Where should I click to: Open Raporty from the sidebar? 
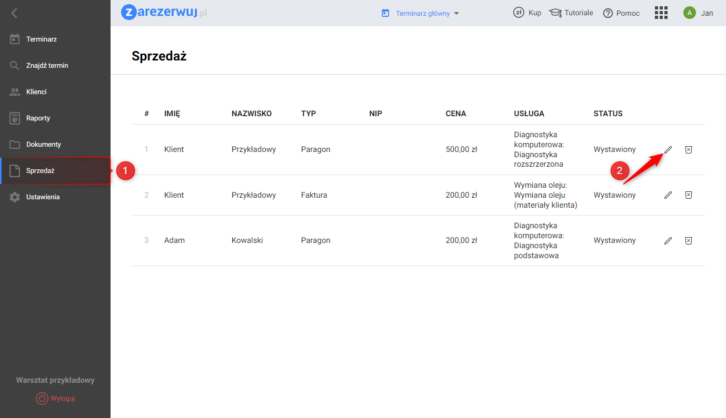(x=38, y=118)
